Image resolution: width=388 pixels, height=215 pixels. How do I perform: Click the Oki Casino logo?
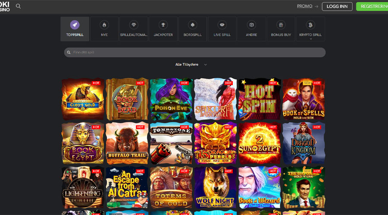(x=5, y=6)
